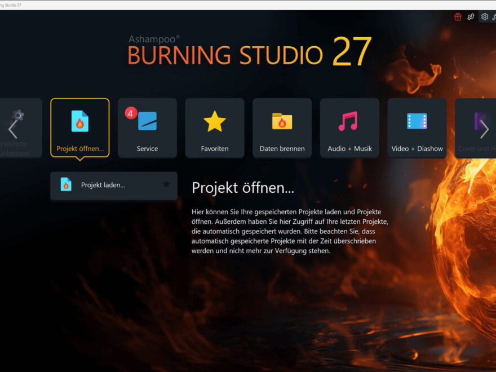Open the Einstellungen gear icon
Screen dimensions: 496x372
[x=484, y=17]
